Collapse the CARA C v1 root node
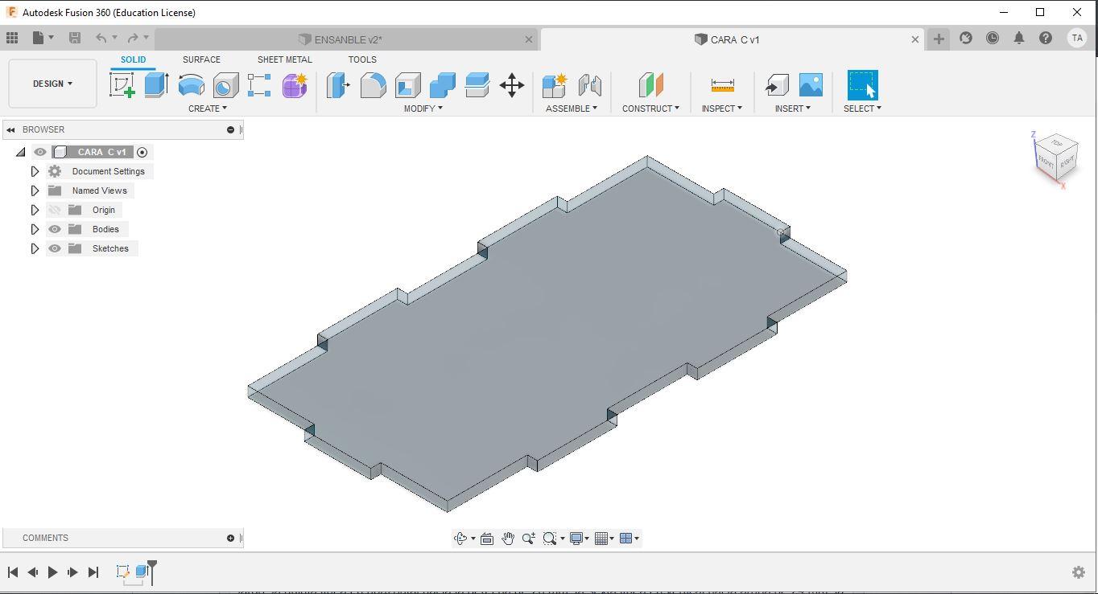This screenshot has width=1098, height=594. (x=20, y=152)
